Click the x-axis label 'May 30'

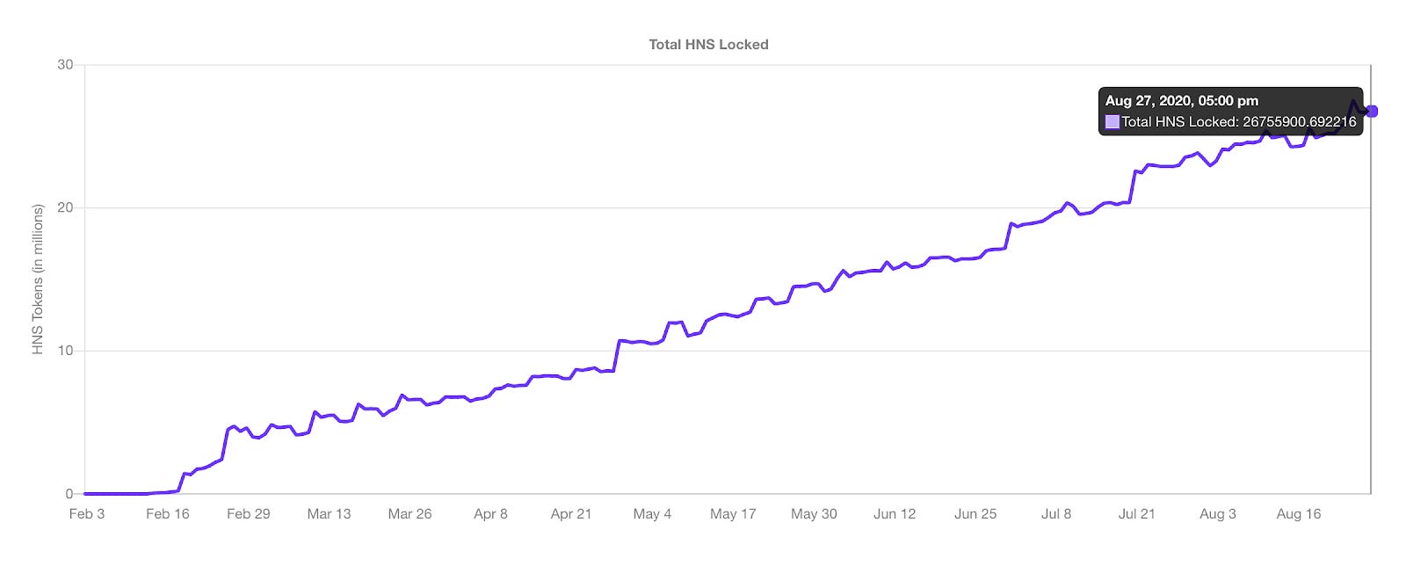pos(814,514)
